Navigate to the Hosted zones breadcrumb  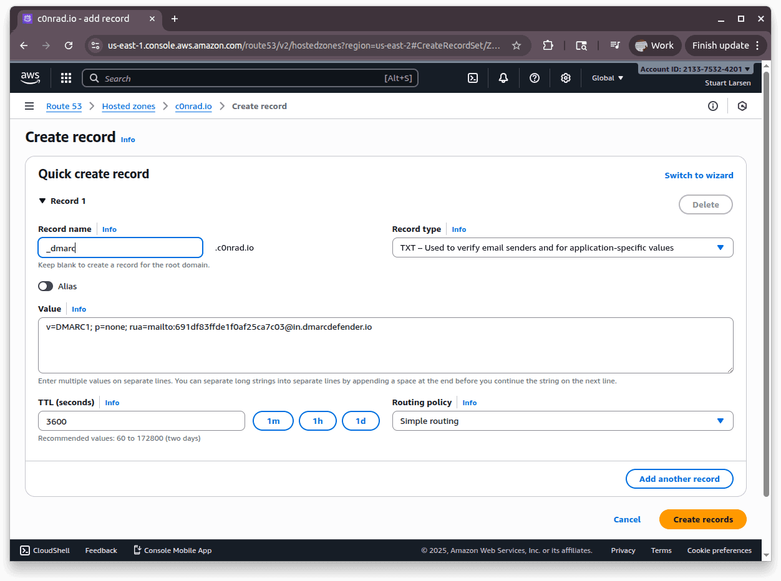point(129,106)
